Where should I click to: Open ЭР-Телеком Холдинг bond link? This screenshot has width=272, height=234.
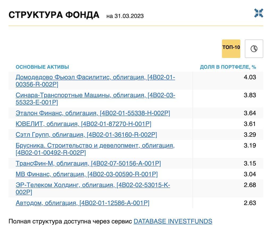(x=93, y=185)
